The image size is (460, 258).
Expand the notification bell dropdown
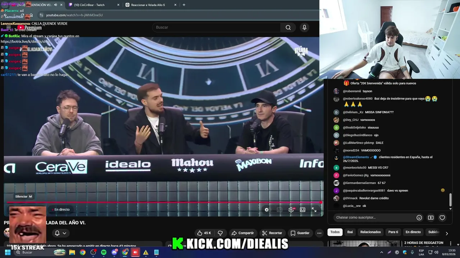[60, 233]
